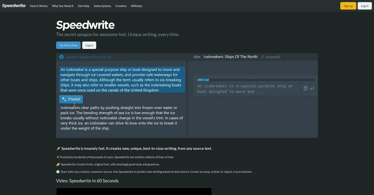Click the yellow Sign up button
Image resolution: width=374 pixels, height=195 pixels.
click(x=348, y=6)
